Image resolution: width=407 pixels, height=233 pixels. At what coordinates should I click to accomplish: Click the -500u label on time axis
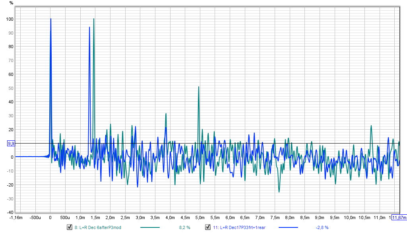pyautogui.click(x=35, y=217)
